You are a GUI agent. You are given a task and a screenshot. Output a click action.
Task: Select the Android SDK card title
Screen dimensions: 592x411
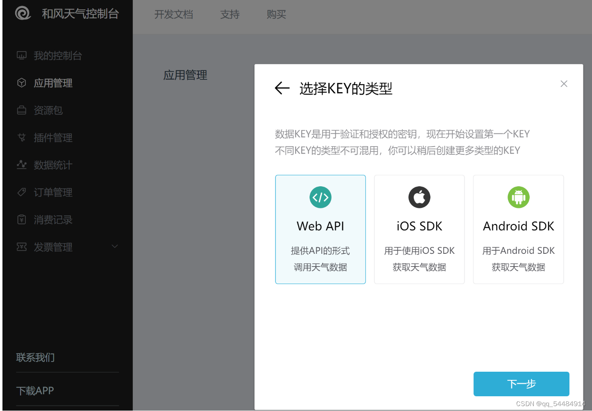click(x=519, y=226)
